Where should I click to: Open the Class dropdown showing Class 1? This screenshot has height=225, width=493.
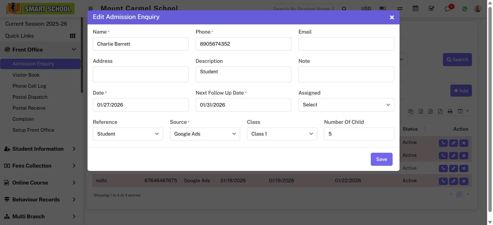tap(282, 134)
